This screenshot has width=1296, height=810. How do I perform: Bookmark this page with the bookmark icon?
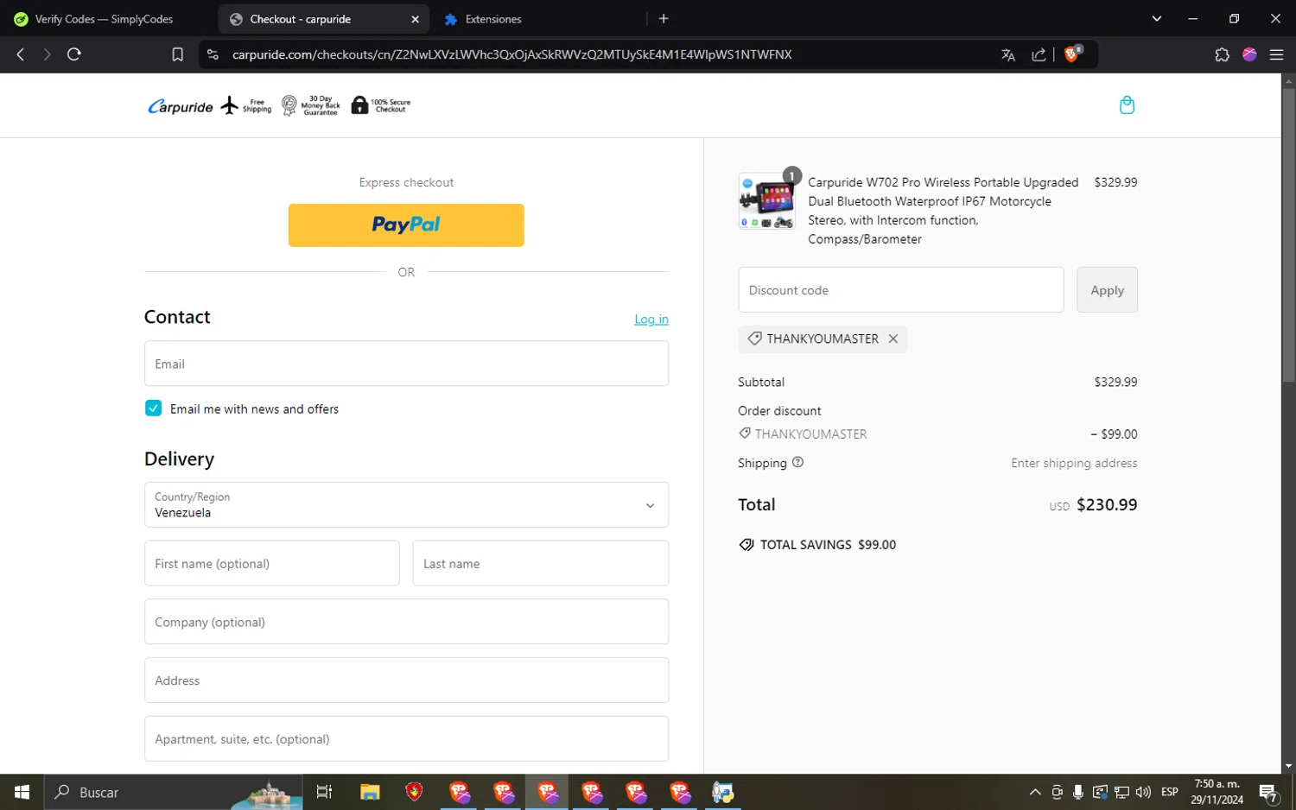coord(177,54)
